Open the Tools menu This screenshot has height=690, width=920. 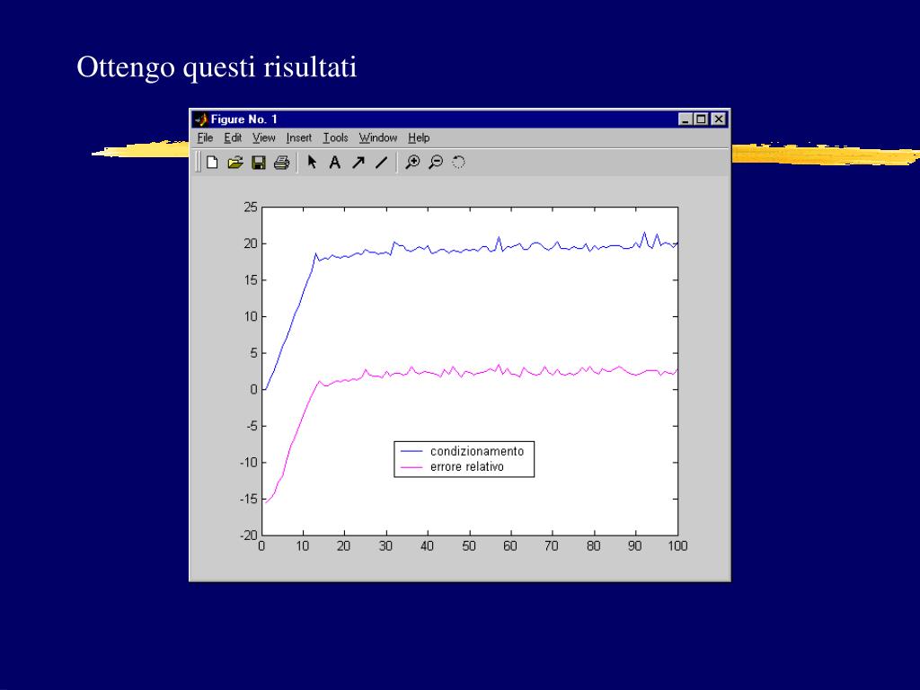[x=336, y=137]
